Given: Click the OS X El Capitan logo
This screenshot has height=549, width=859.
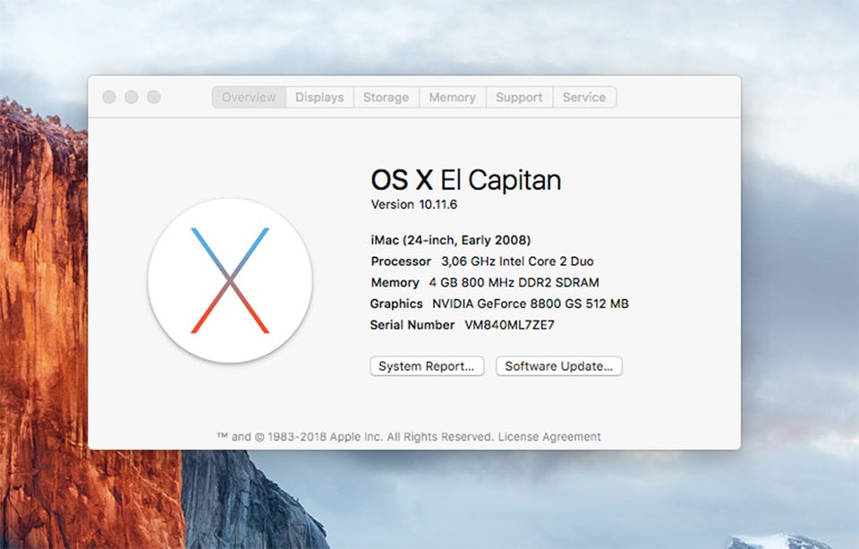Looking at the screenshot, I should (x=230, y=280).
